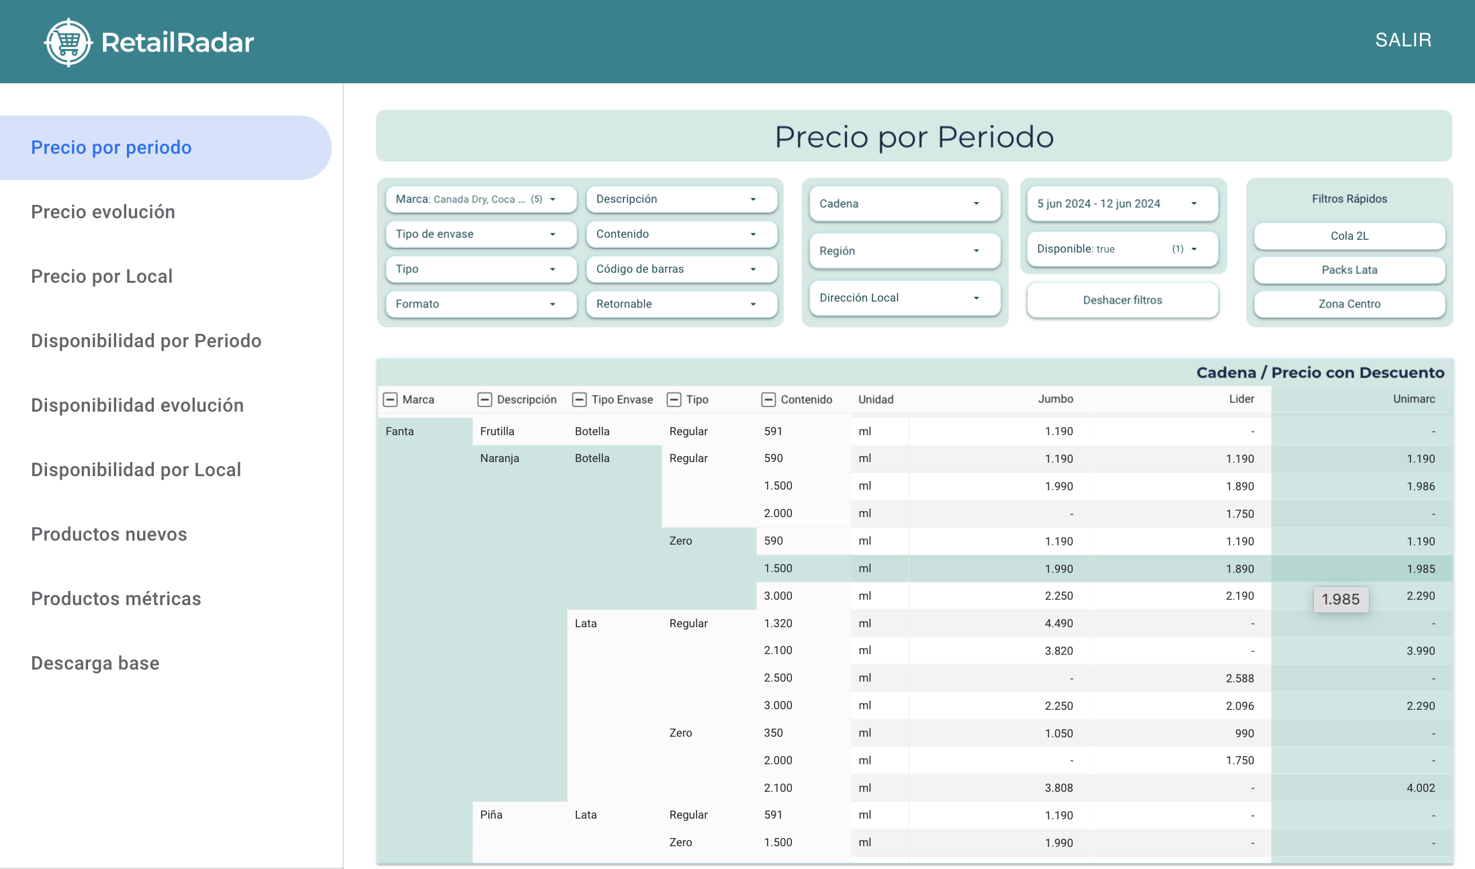
Task: Open the Marca filter dropdown
Action: tap(481, 199)
